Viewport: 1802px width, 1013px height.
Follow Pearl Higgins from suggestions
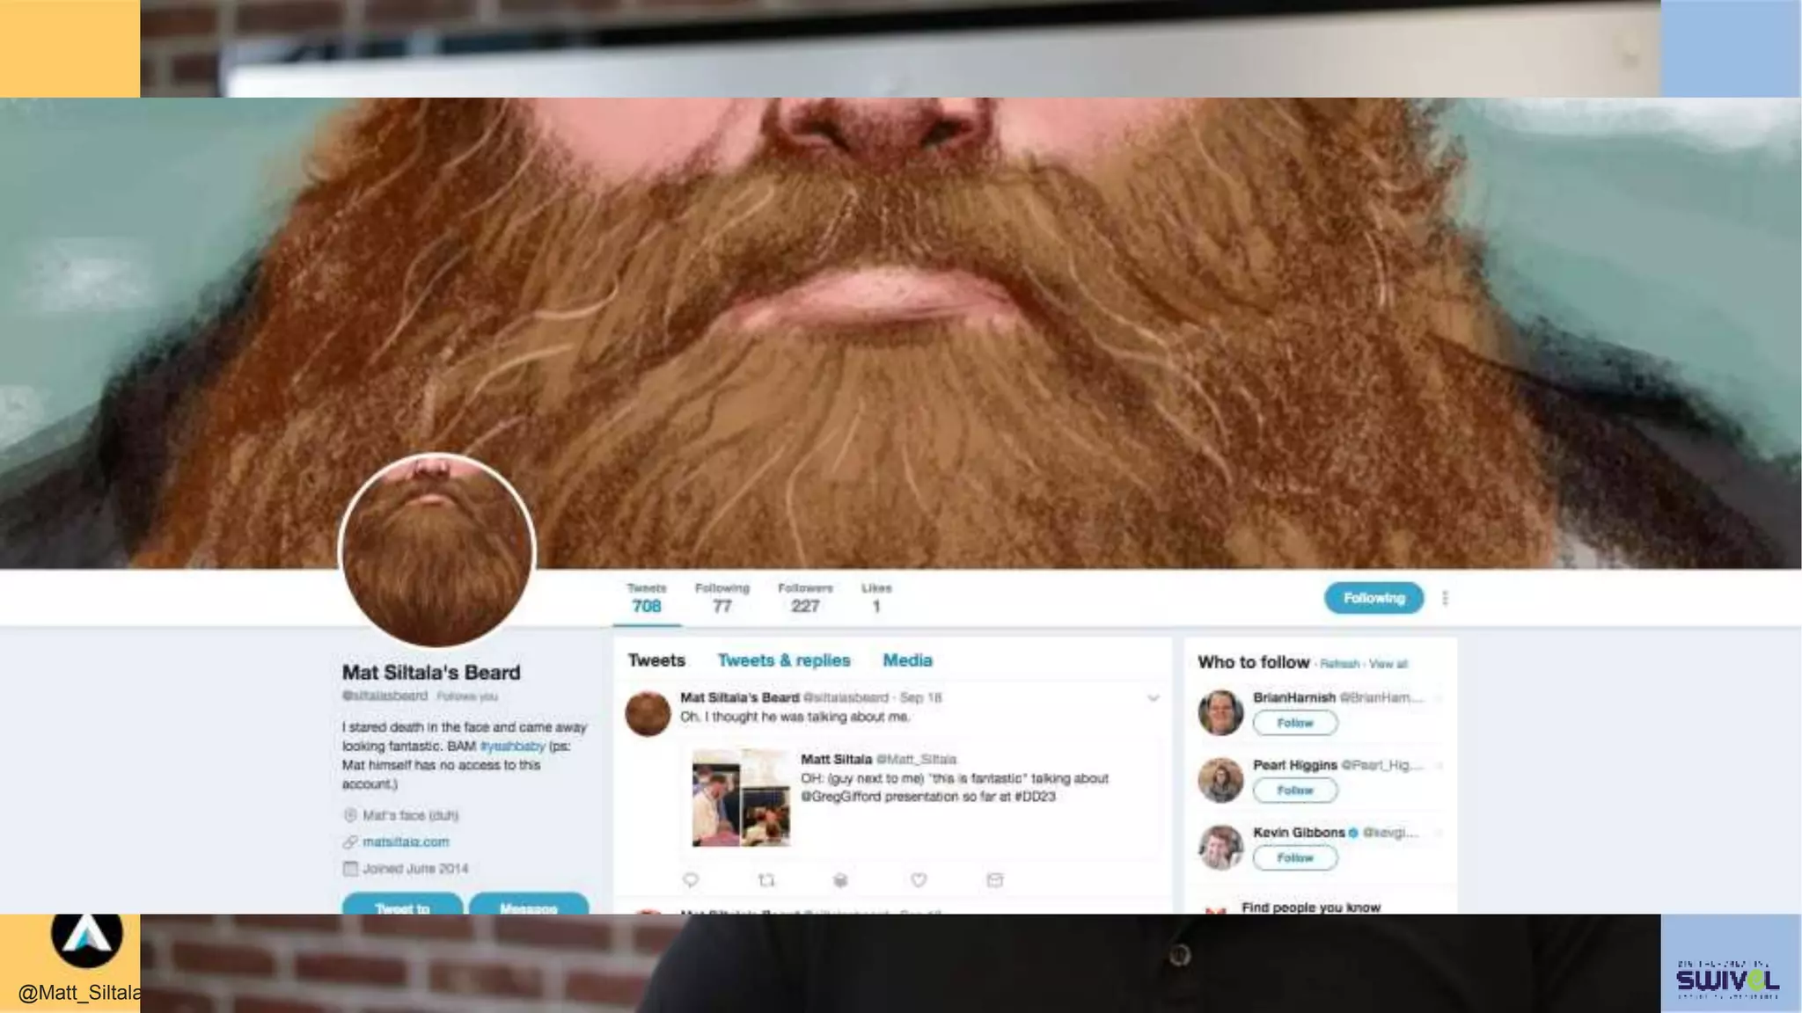coord(1294,791)
